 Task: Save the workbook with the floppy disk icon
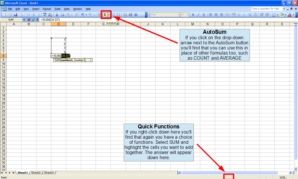tap(15, 14)
